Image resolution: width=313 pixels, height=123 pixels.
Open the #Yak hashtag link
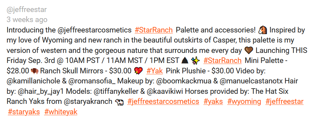[155, 71]
